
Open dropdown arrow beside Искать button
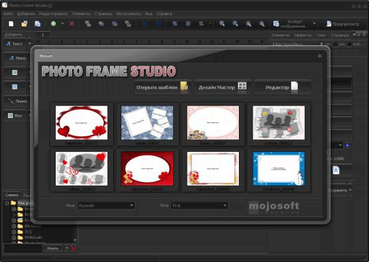click(x=66, y=248)
